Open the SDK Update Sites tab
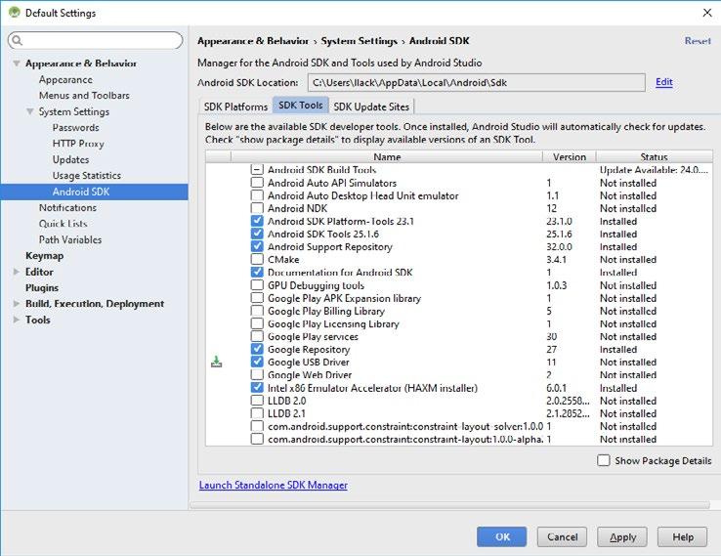 pos(371,107)
